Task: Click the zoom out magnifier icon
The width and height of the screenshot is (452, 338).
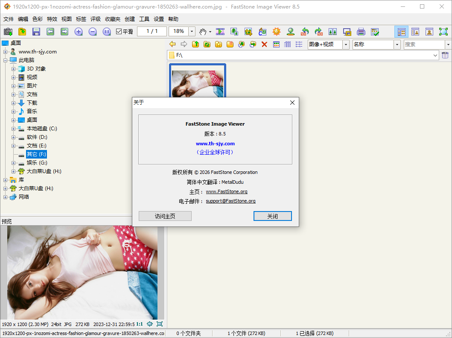Action: click(x=93, y=32)
